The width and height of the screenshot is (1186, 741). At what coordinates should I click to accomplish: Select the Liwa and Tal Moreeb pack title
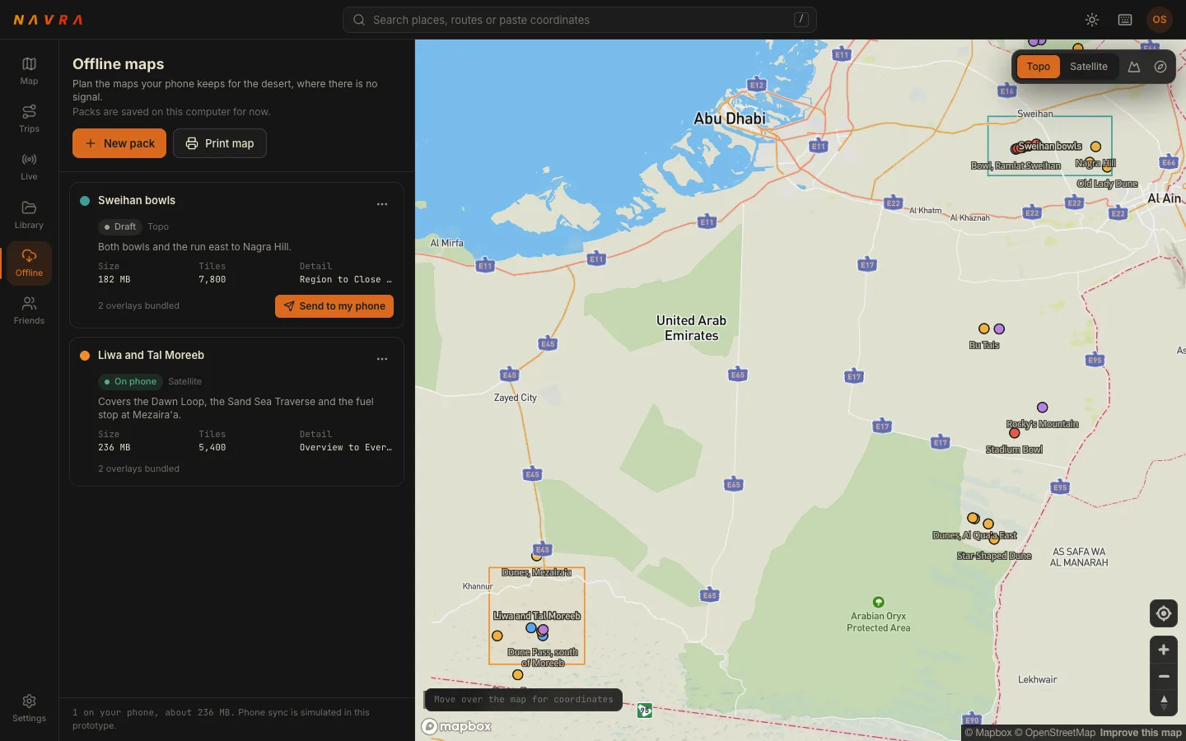(x=151, y=355)
